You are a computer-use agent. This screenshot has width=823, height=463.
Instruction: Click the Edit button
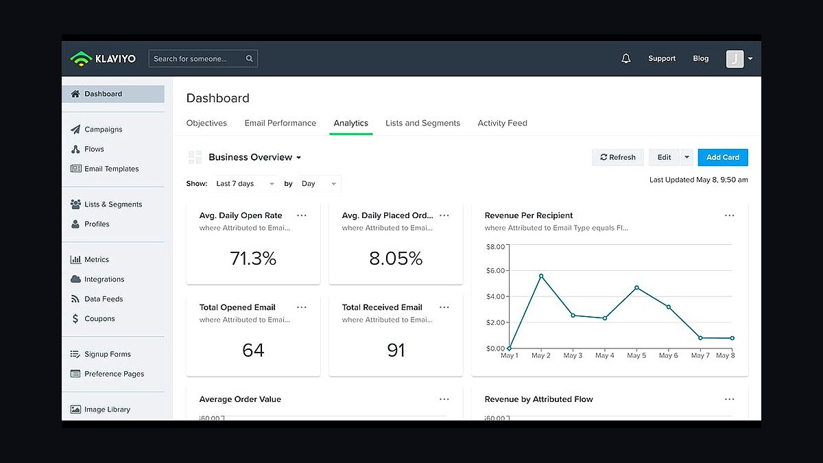tap(664, 157)
